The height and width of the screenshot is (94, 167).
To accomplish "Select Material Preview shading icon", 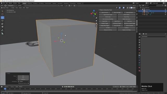I will click(133, 8).
